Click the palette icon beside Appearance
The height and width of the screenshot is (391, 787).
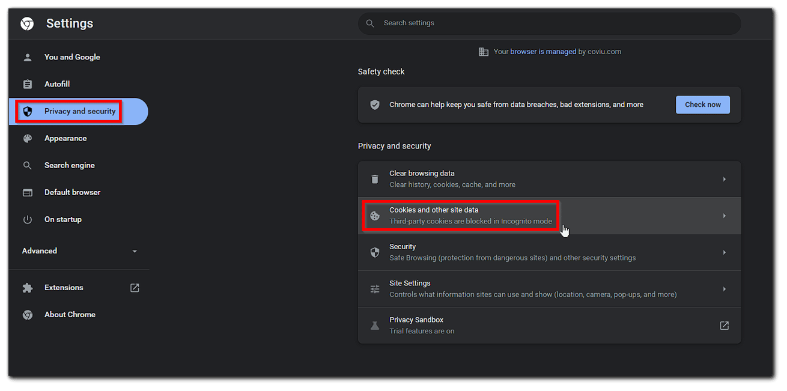click(x=27, y=138)
